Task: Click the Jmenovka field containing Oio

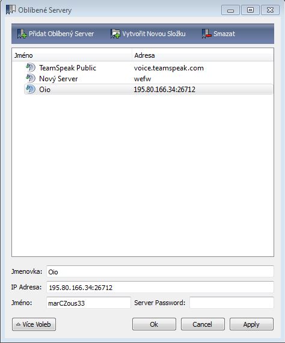Action: coord(160,271)
